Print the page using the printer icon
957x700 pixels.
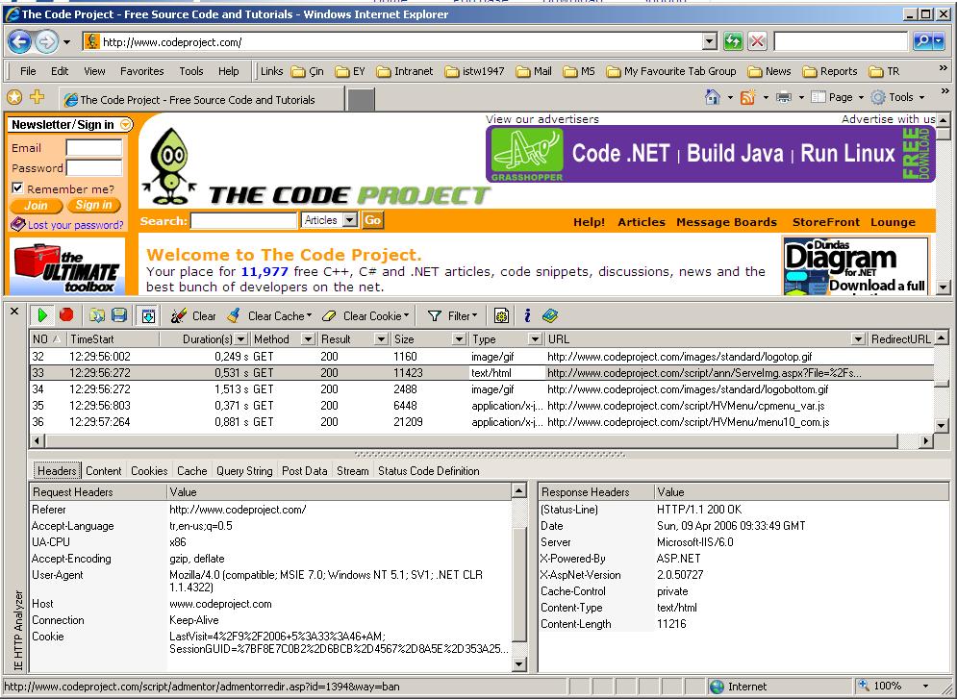tap(784, 97)
